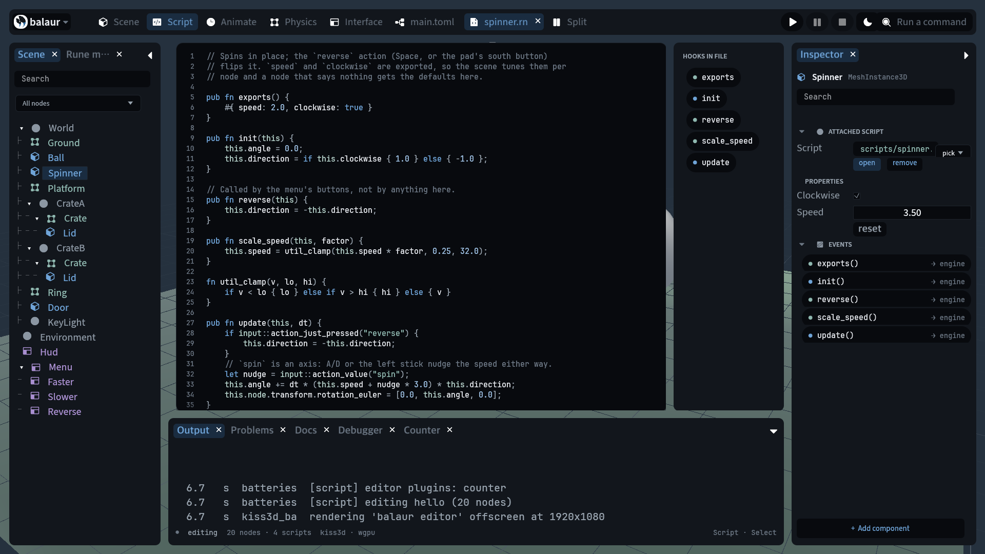Collapse the left panel with the arrow
Image resolution: width=985 pixels, height=554 pixels.
pos(150,55)
